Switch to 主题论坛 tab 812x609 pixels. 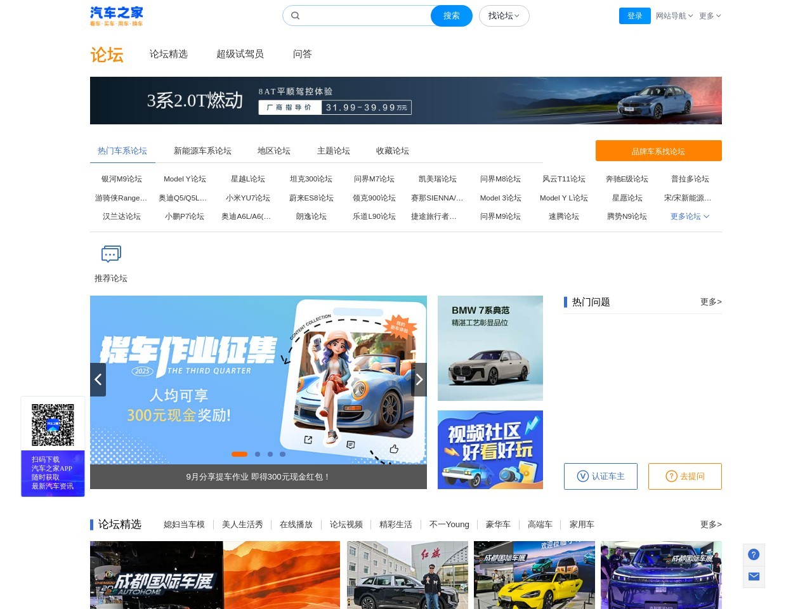334,151
